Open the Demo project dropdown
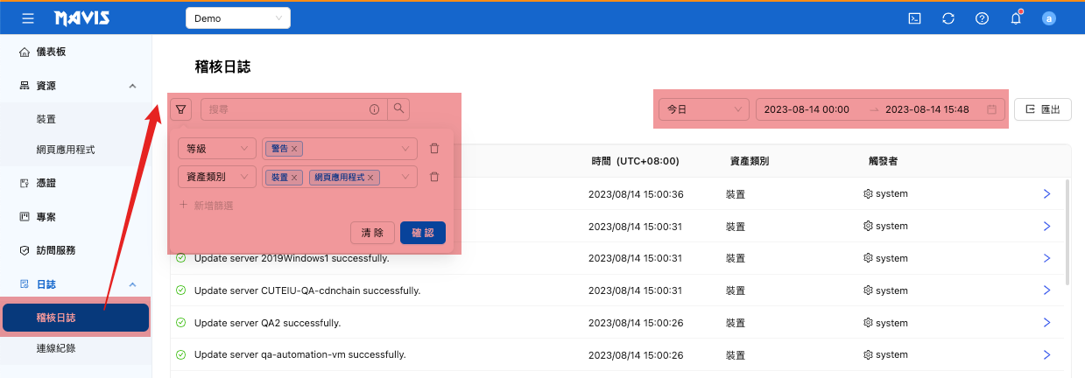 237,18
